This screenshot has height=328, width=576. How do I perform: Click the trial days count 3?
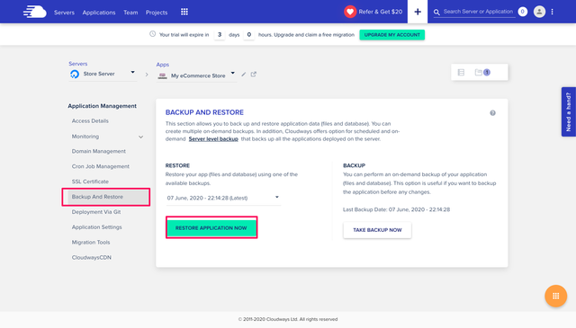(x=220, y=34)
